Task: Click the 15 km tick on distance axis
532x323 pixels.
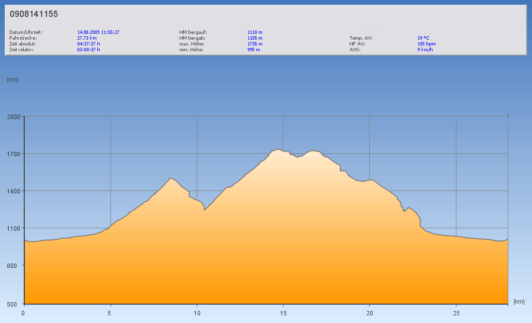Action: coord(283,313)
